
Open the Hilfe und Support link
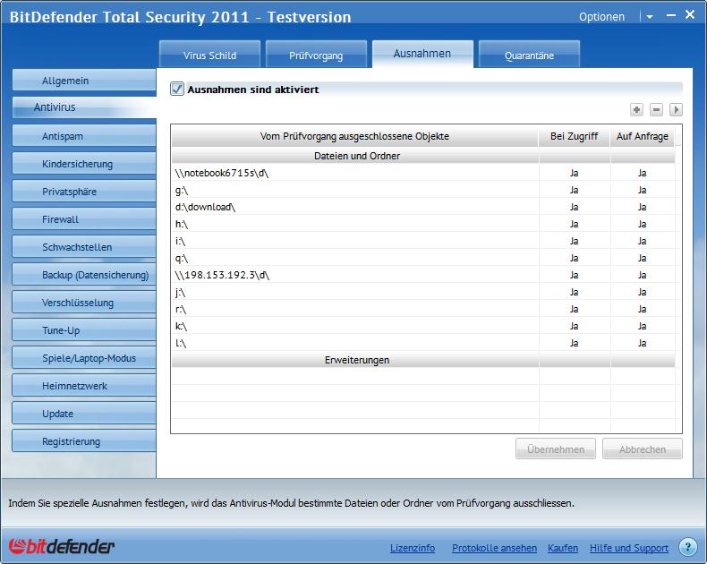click(629, 548)
